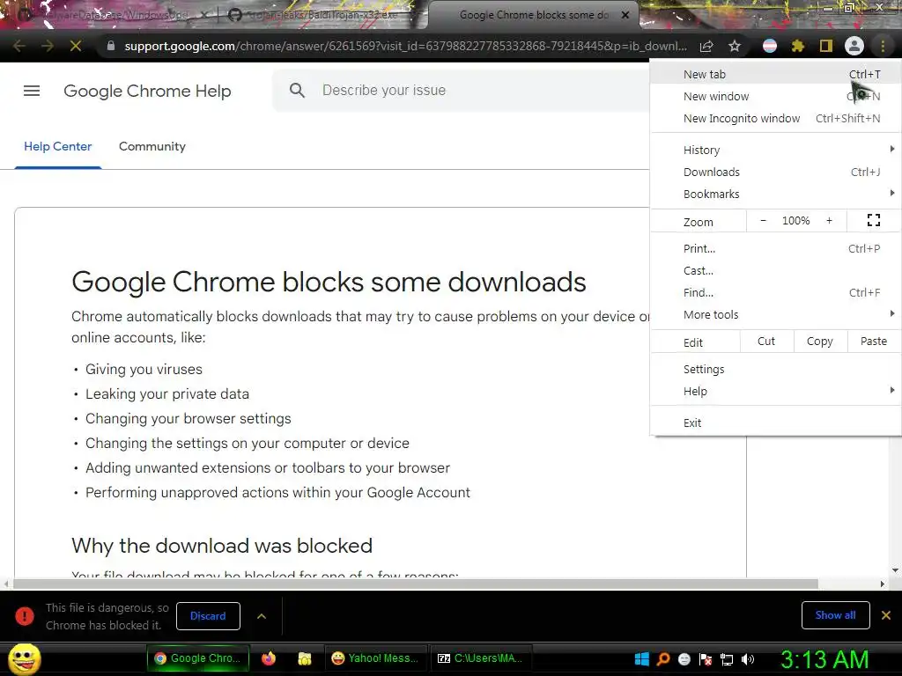Bookmark this tab with the star icon
902x676 pixels.
pyautogui.click(x=735, y=46)
